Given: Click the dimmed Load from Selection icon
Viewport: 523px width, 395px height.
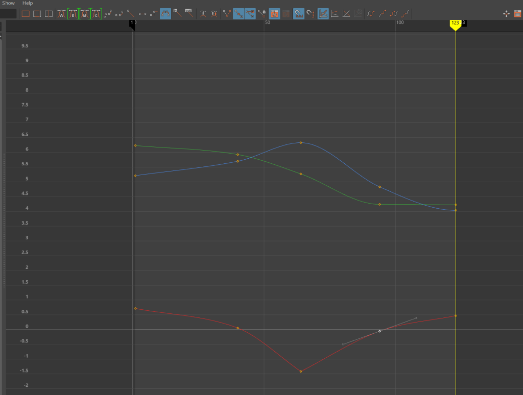Looking at the screenshot, I should [286, 14].
